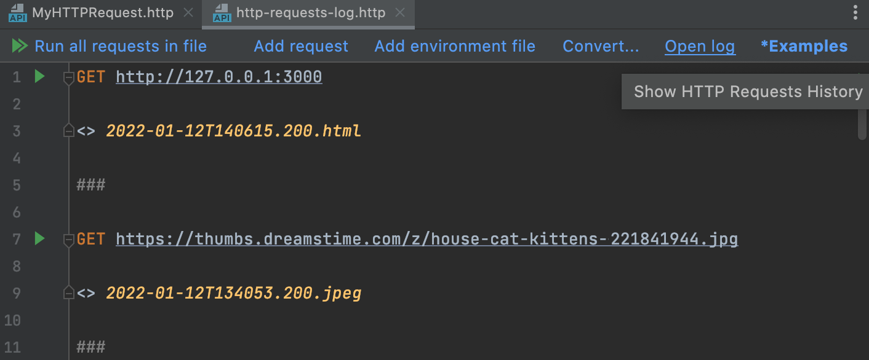Open the Convert... menu
Viewport: 869px width, 360px height.
coord(601,46)
